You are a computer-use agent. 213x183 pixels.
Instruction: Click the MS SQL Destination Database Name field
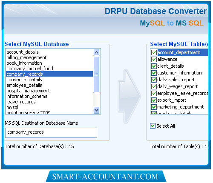[51, 133]
